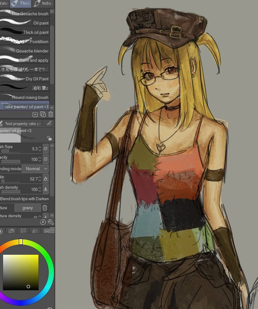Viewport: 258px width, 309px height.
Task: Select the Dry Oil Paint brush
Action: 24,78
